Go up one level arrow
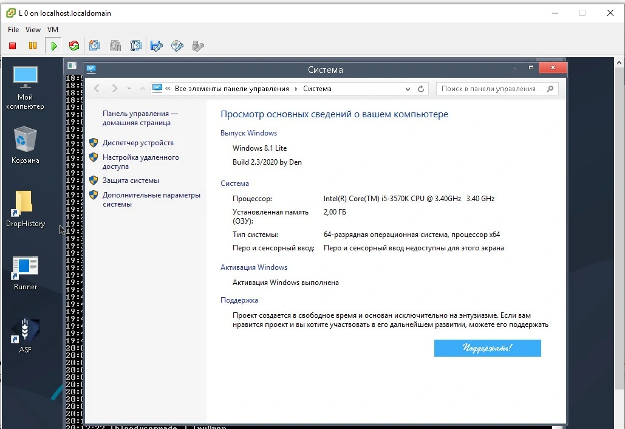The height and width of the screenshot is (429, 625). pos(142,89)
